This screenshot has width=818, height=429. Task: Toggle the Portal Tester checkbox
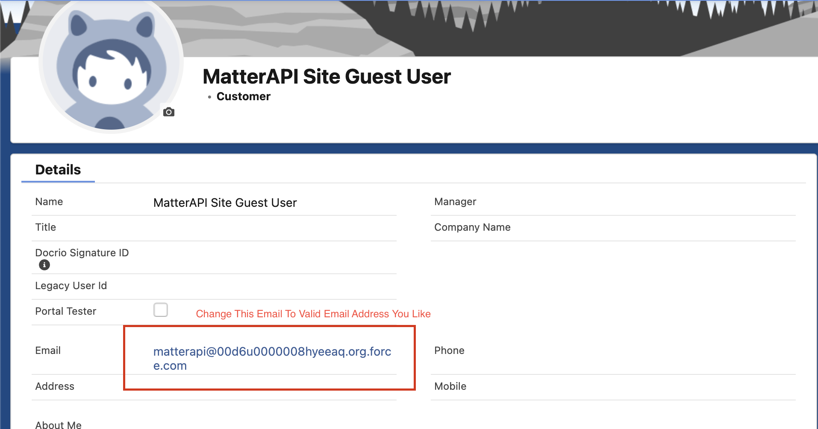pos(161,310)
